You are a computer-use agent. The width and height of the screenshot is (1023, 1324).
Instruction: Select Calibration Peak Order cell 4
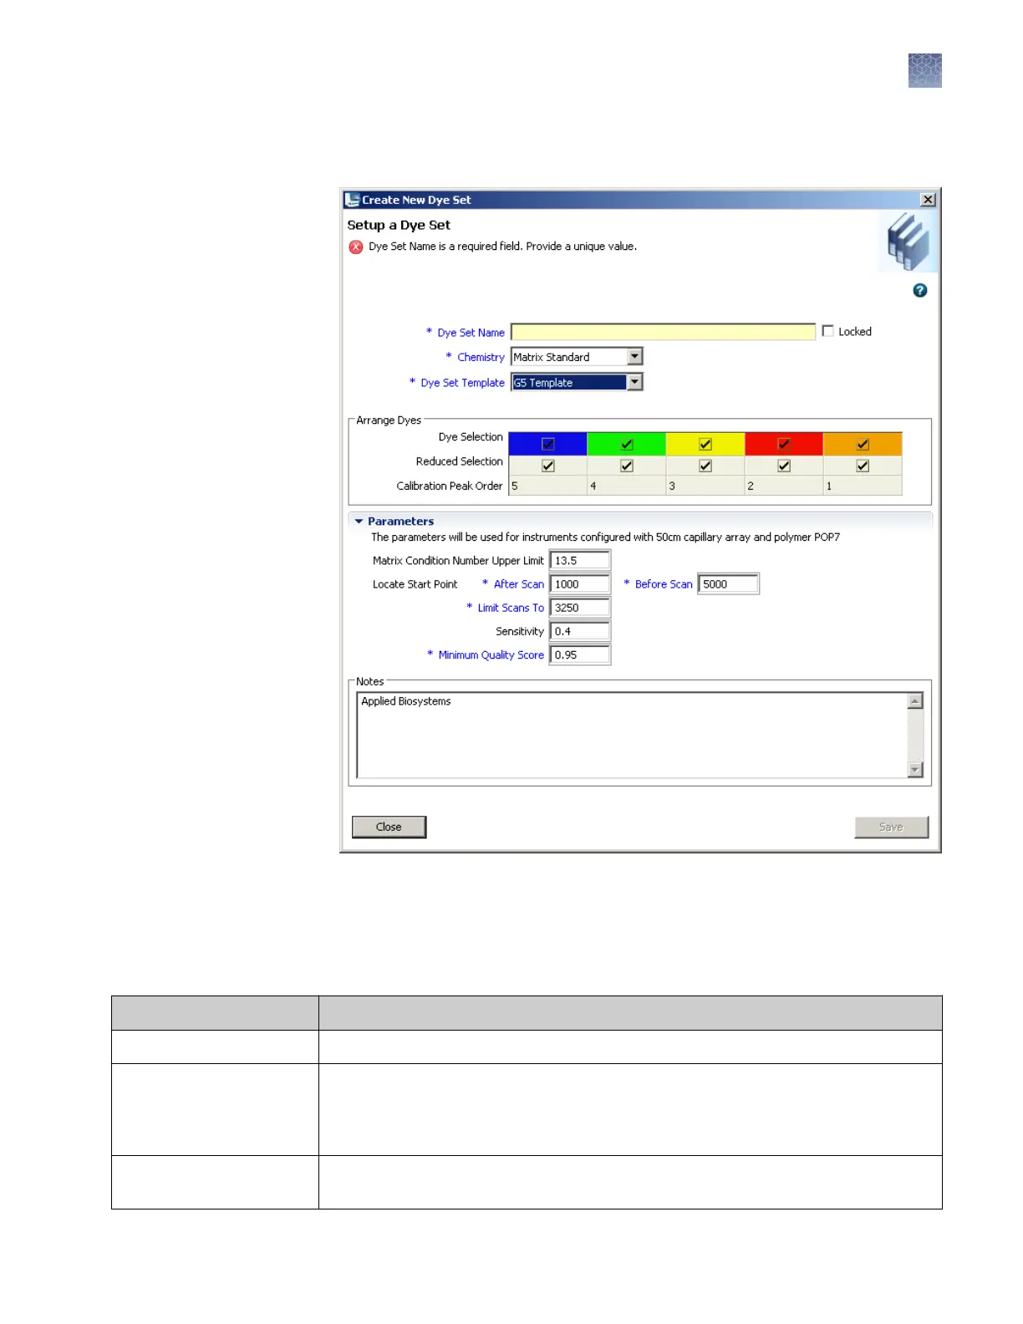click(x=627, y=486)
